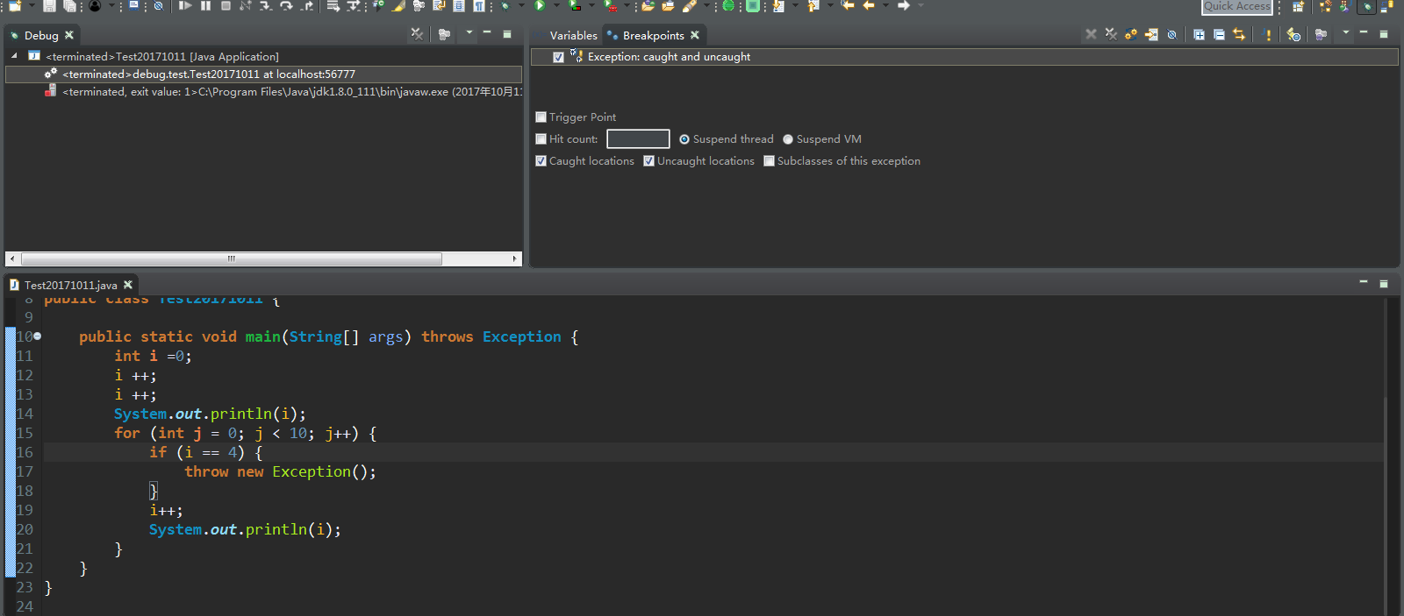Click the Skip All Breakpoints icon in main toolbar
1404x616 pixels.
tap(158, 5)
